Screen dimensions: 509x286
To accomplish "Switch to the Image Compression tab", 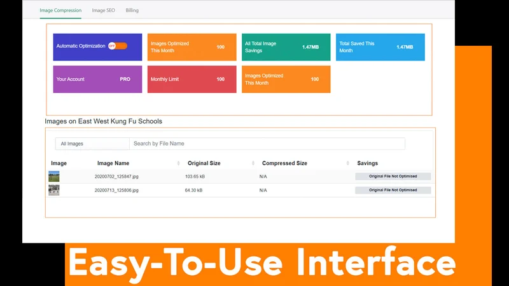I will [x=60, y=10].
